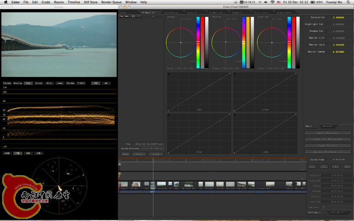Click the Frame Rate field
This screenshot has height=221, width=354.
(336, 207)
